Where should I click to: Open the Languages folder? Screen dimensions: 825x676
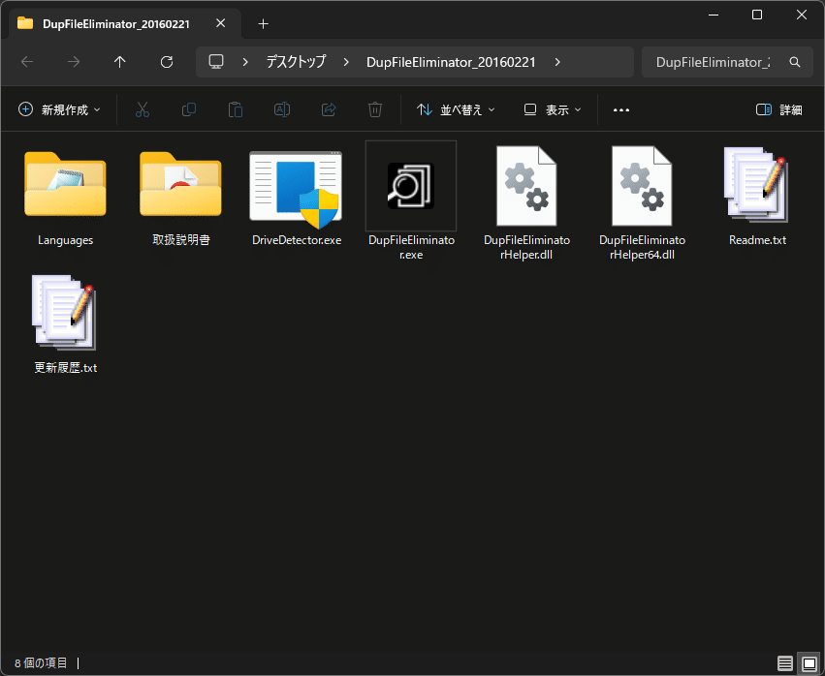click(65, 185)
